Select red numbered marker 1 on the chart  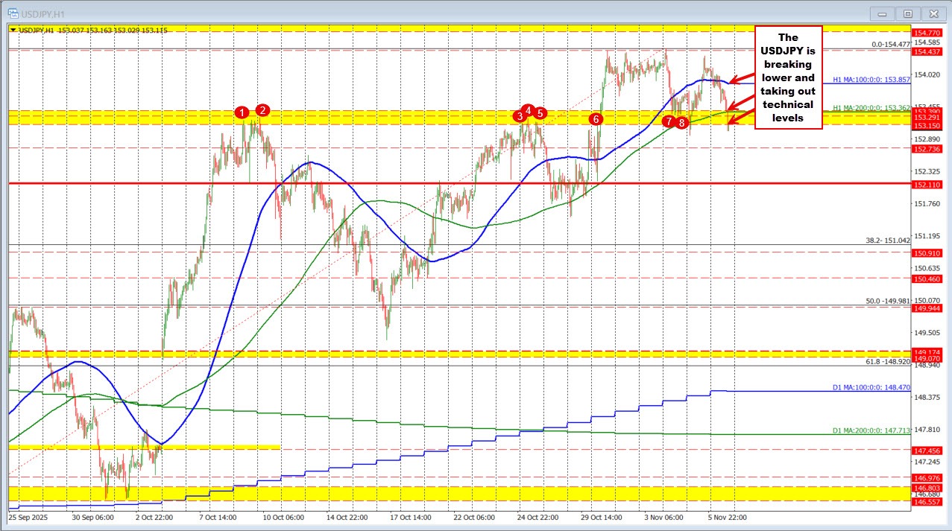click(x=242, y=112)
